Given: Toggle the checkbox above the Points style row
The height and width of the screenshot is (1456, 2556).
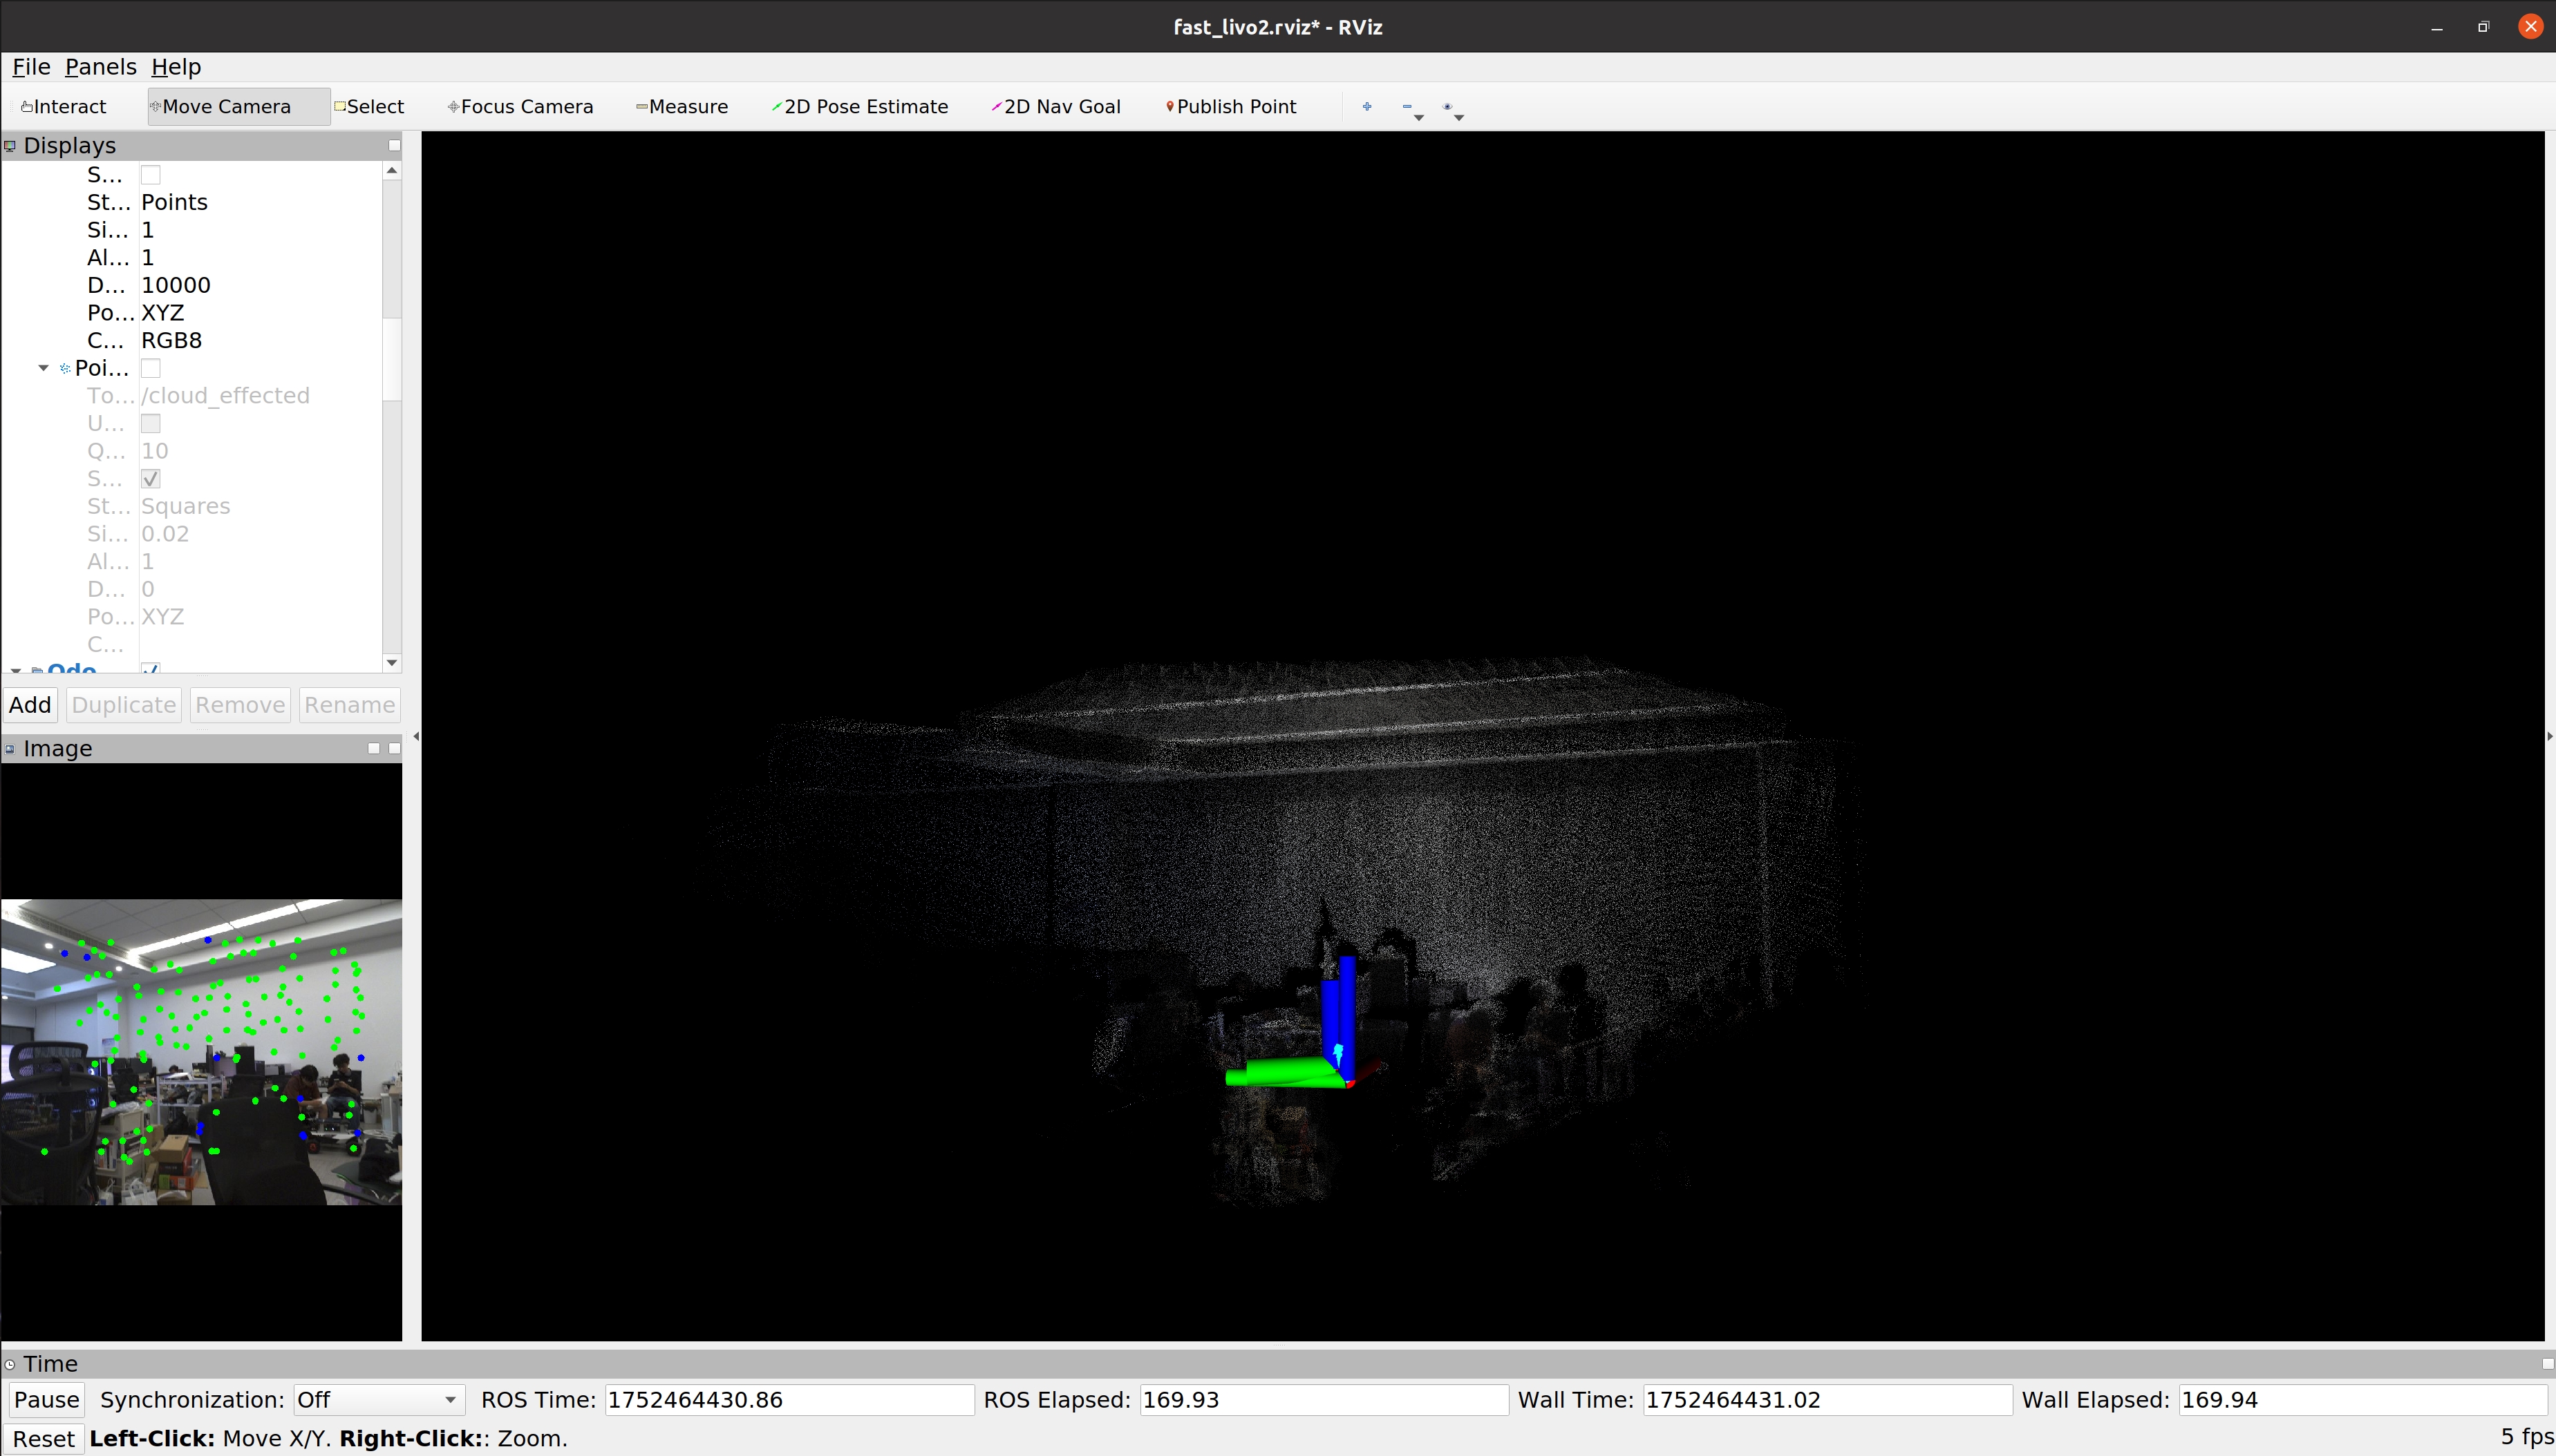Looking at the screenshot, I should click(151, 175).
